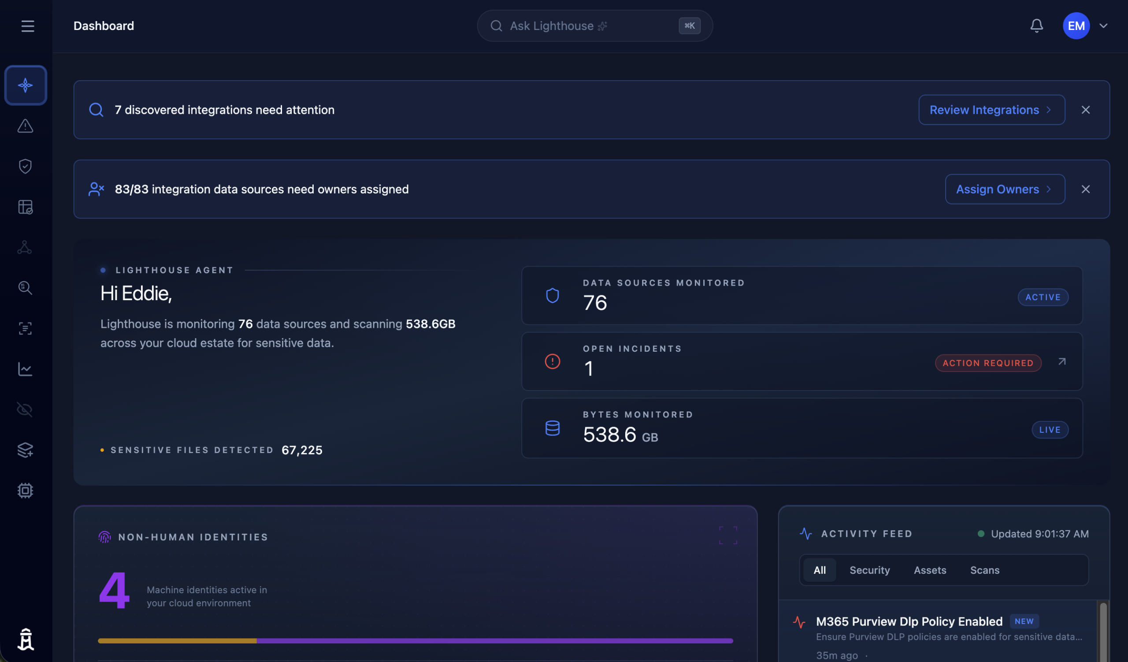The width and height of the screenshot is (1128, 662).
Task: Expand the user account dropdown chevron
Action: click(x=1103, y=26)
